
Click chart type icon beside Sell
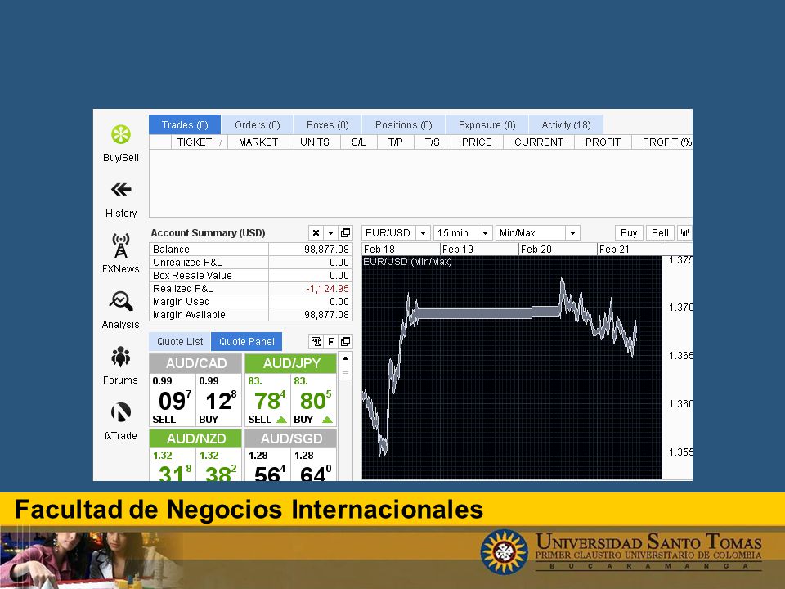684,233
